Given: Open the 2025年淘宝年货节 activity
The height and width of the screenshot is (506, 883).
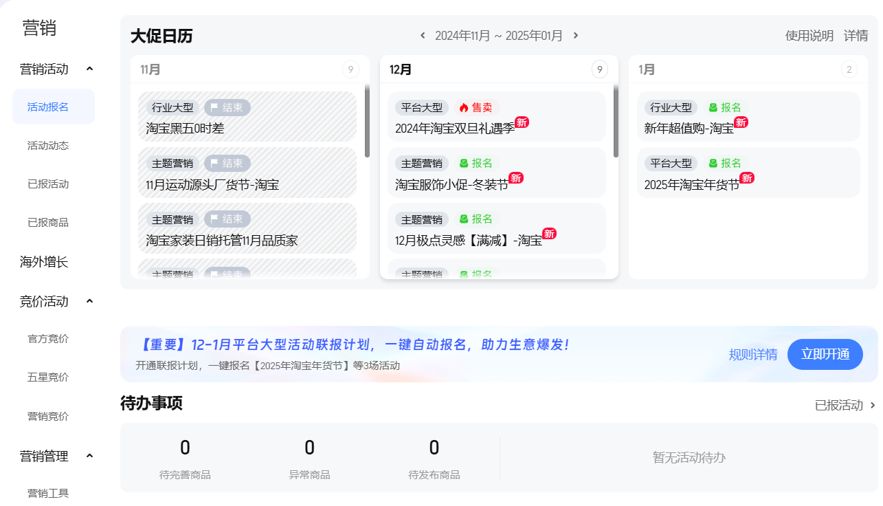Looking at the screenshot, I should click(748, 173).
